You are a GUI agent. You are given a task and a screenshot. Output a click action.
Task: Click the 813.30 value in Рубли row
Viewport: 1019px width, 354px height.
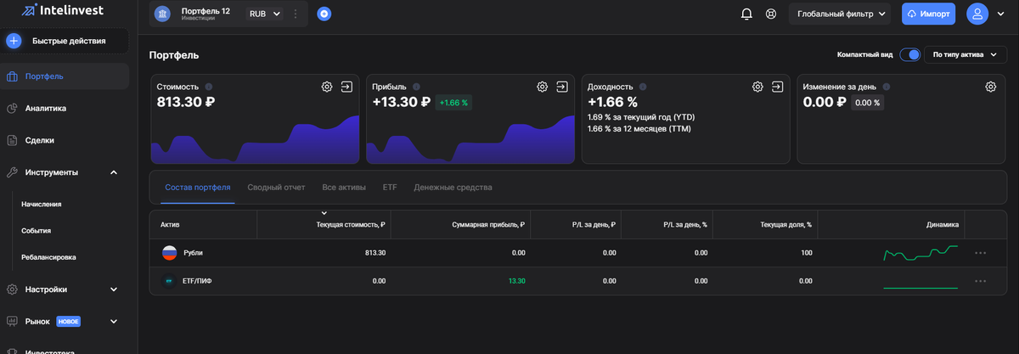375,253
